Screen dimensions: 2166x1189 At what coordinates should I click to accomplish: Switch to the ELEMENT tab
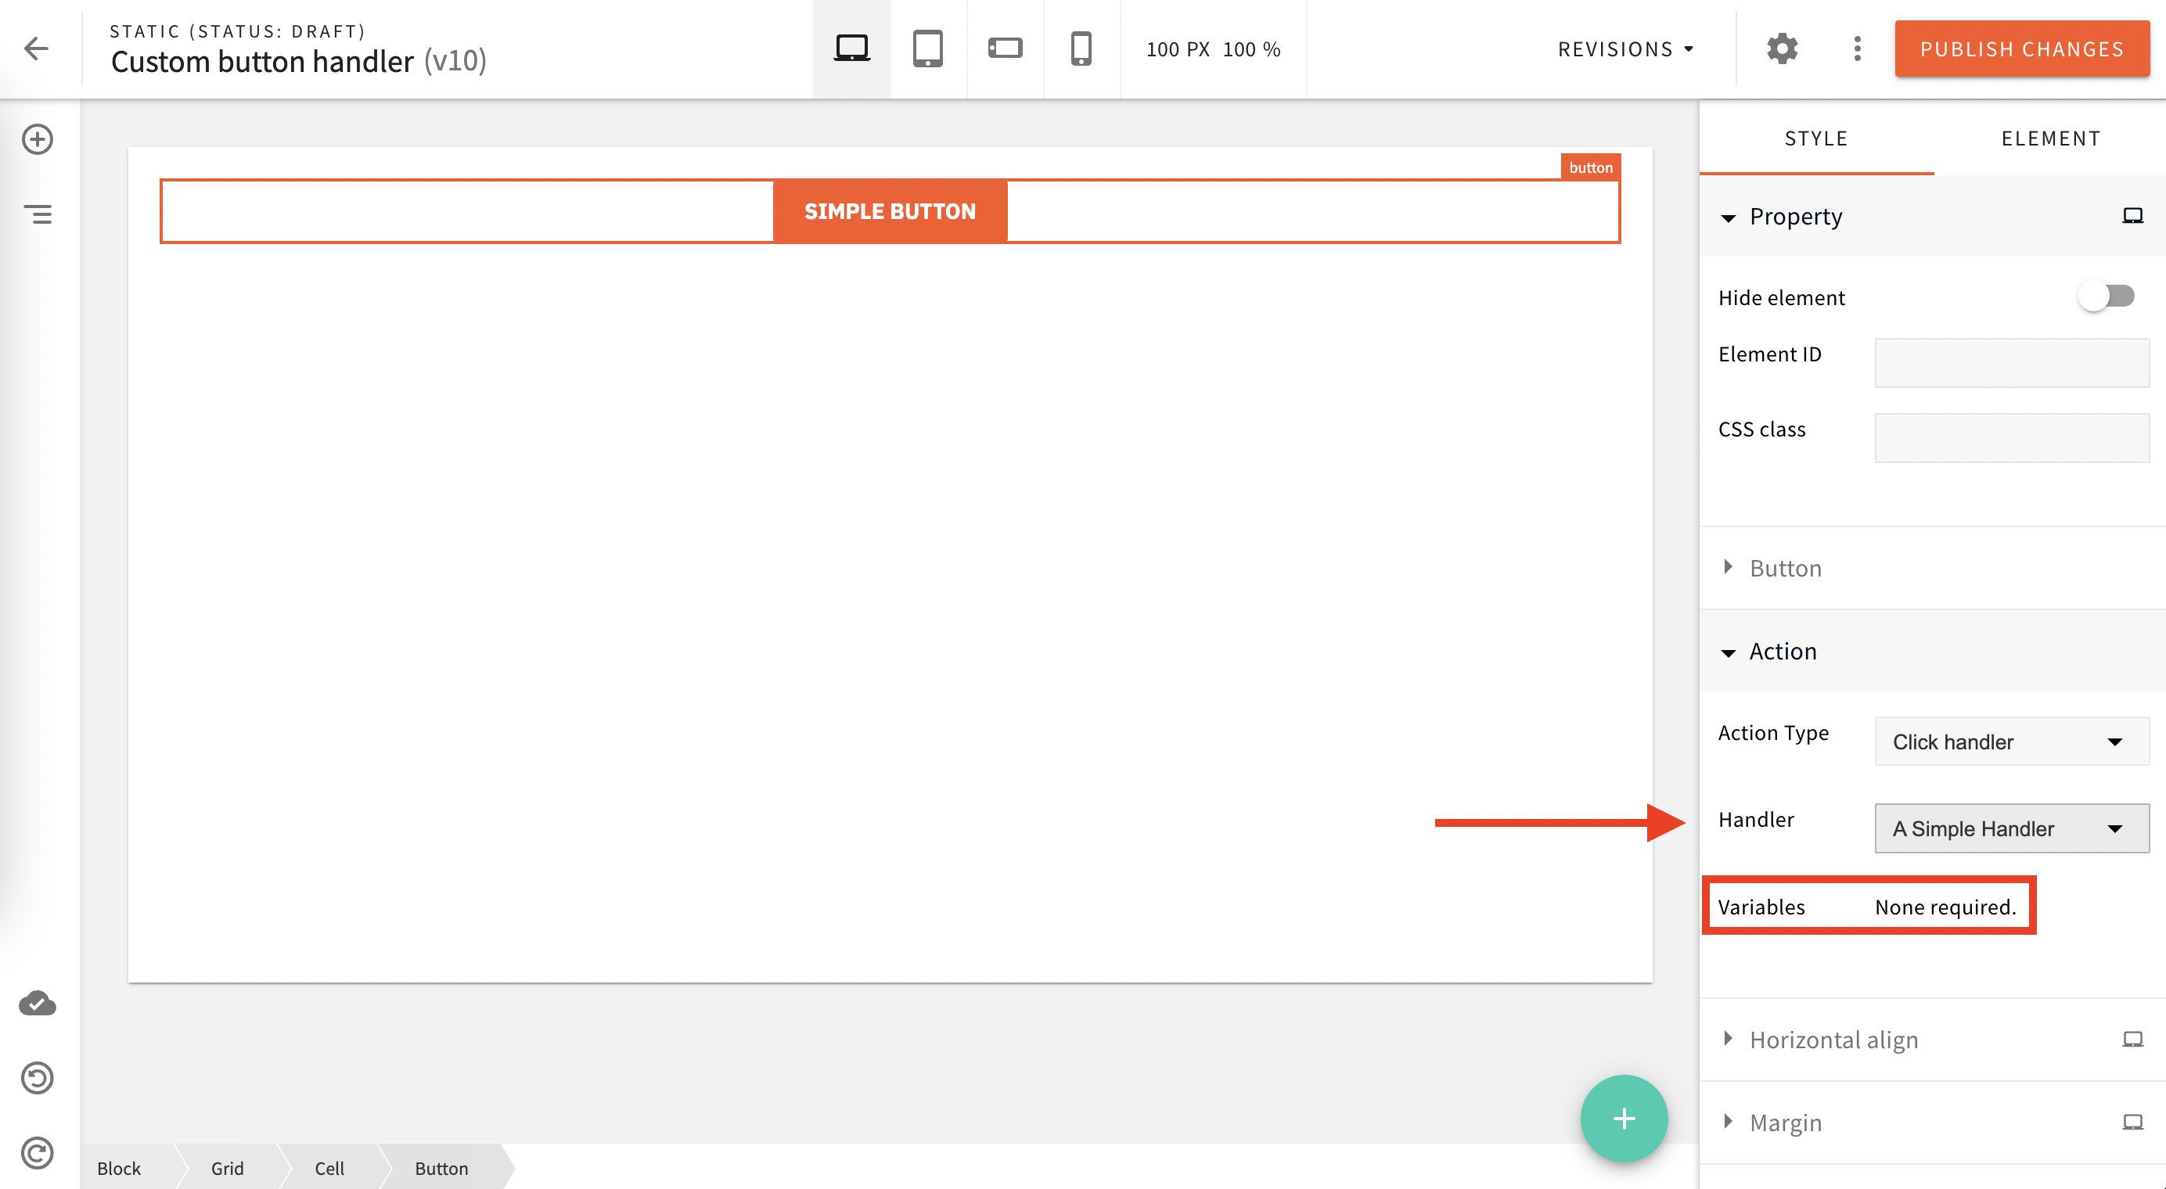pyautogui.click(x=2052, y=138)
